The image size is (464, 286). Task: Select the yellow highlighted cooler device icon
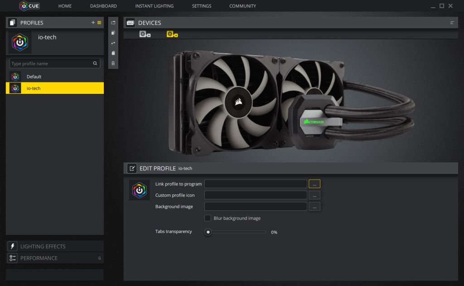click(172, 34)
